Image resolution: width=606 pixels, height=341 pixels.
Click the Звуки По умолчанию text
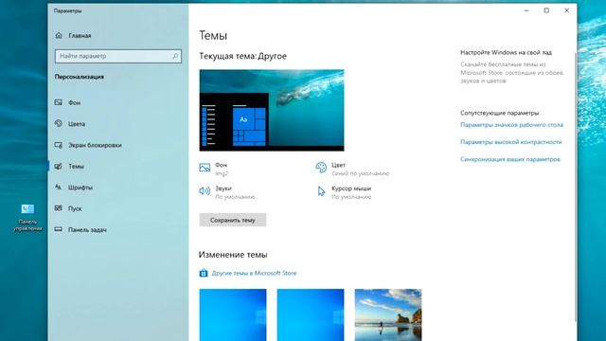[235, 192]
